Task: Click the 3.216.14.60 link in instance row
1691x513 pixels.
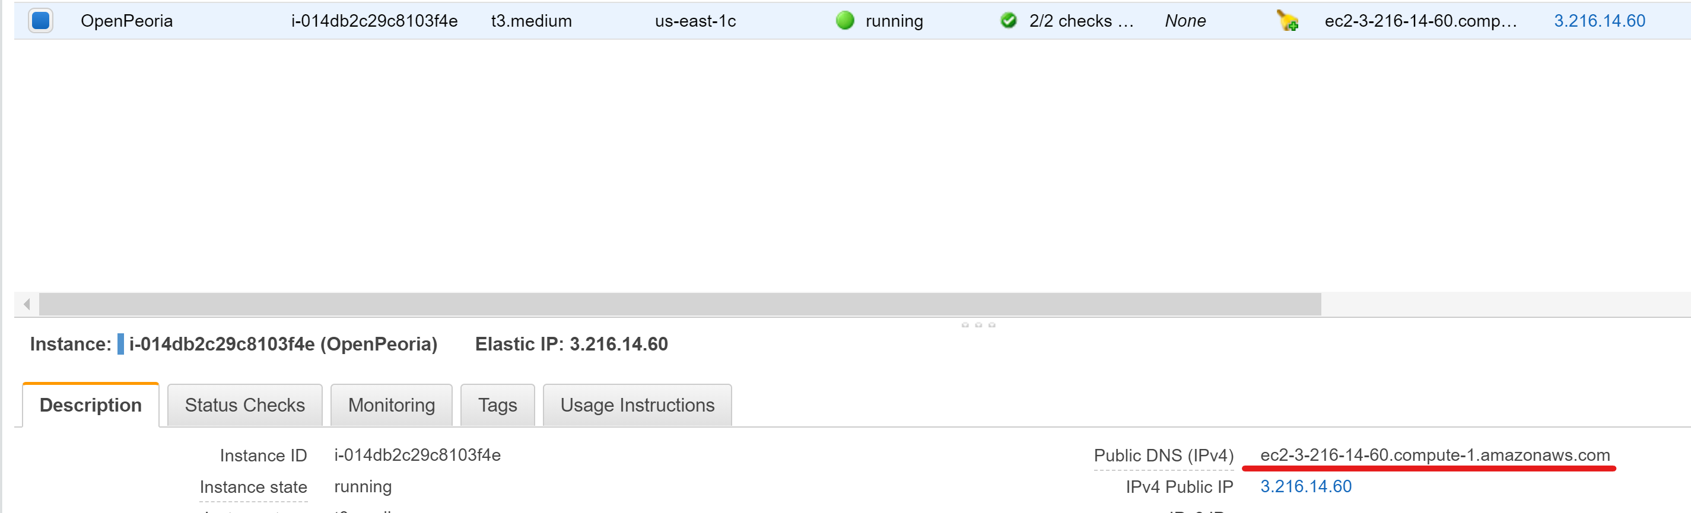Action: pyautogui.click(x=1600, y=20)
